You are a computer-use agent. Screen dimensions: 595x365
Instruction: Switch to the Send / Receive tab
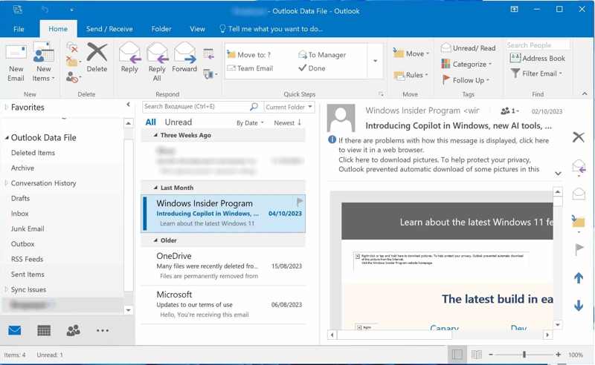[109, 29]
